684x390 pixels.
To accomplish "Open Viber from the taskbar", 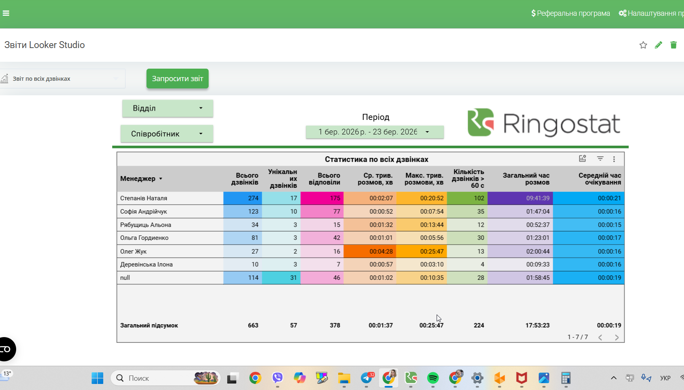I will click(x=277, y=378).
